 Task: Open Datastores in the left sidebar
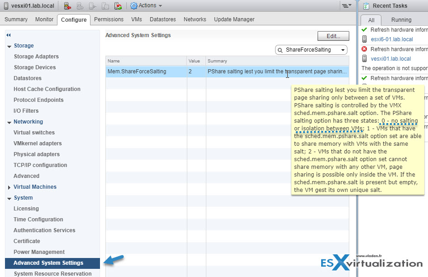[28, 78]
